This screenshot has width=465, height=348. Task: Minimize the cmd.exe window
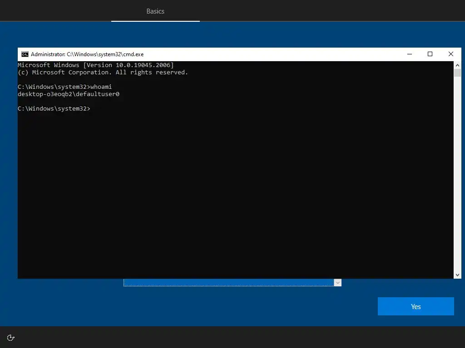[410, 54]
